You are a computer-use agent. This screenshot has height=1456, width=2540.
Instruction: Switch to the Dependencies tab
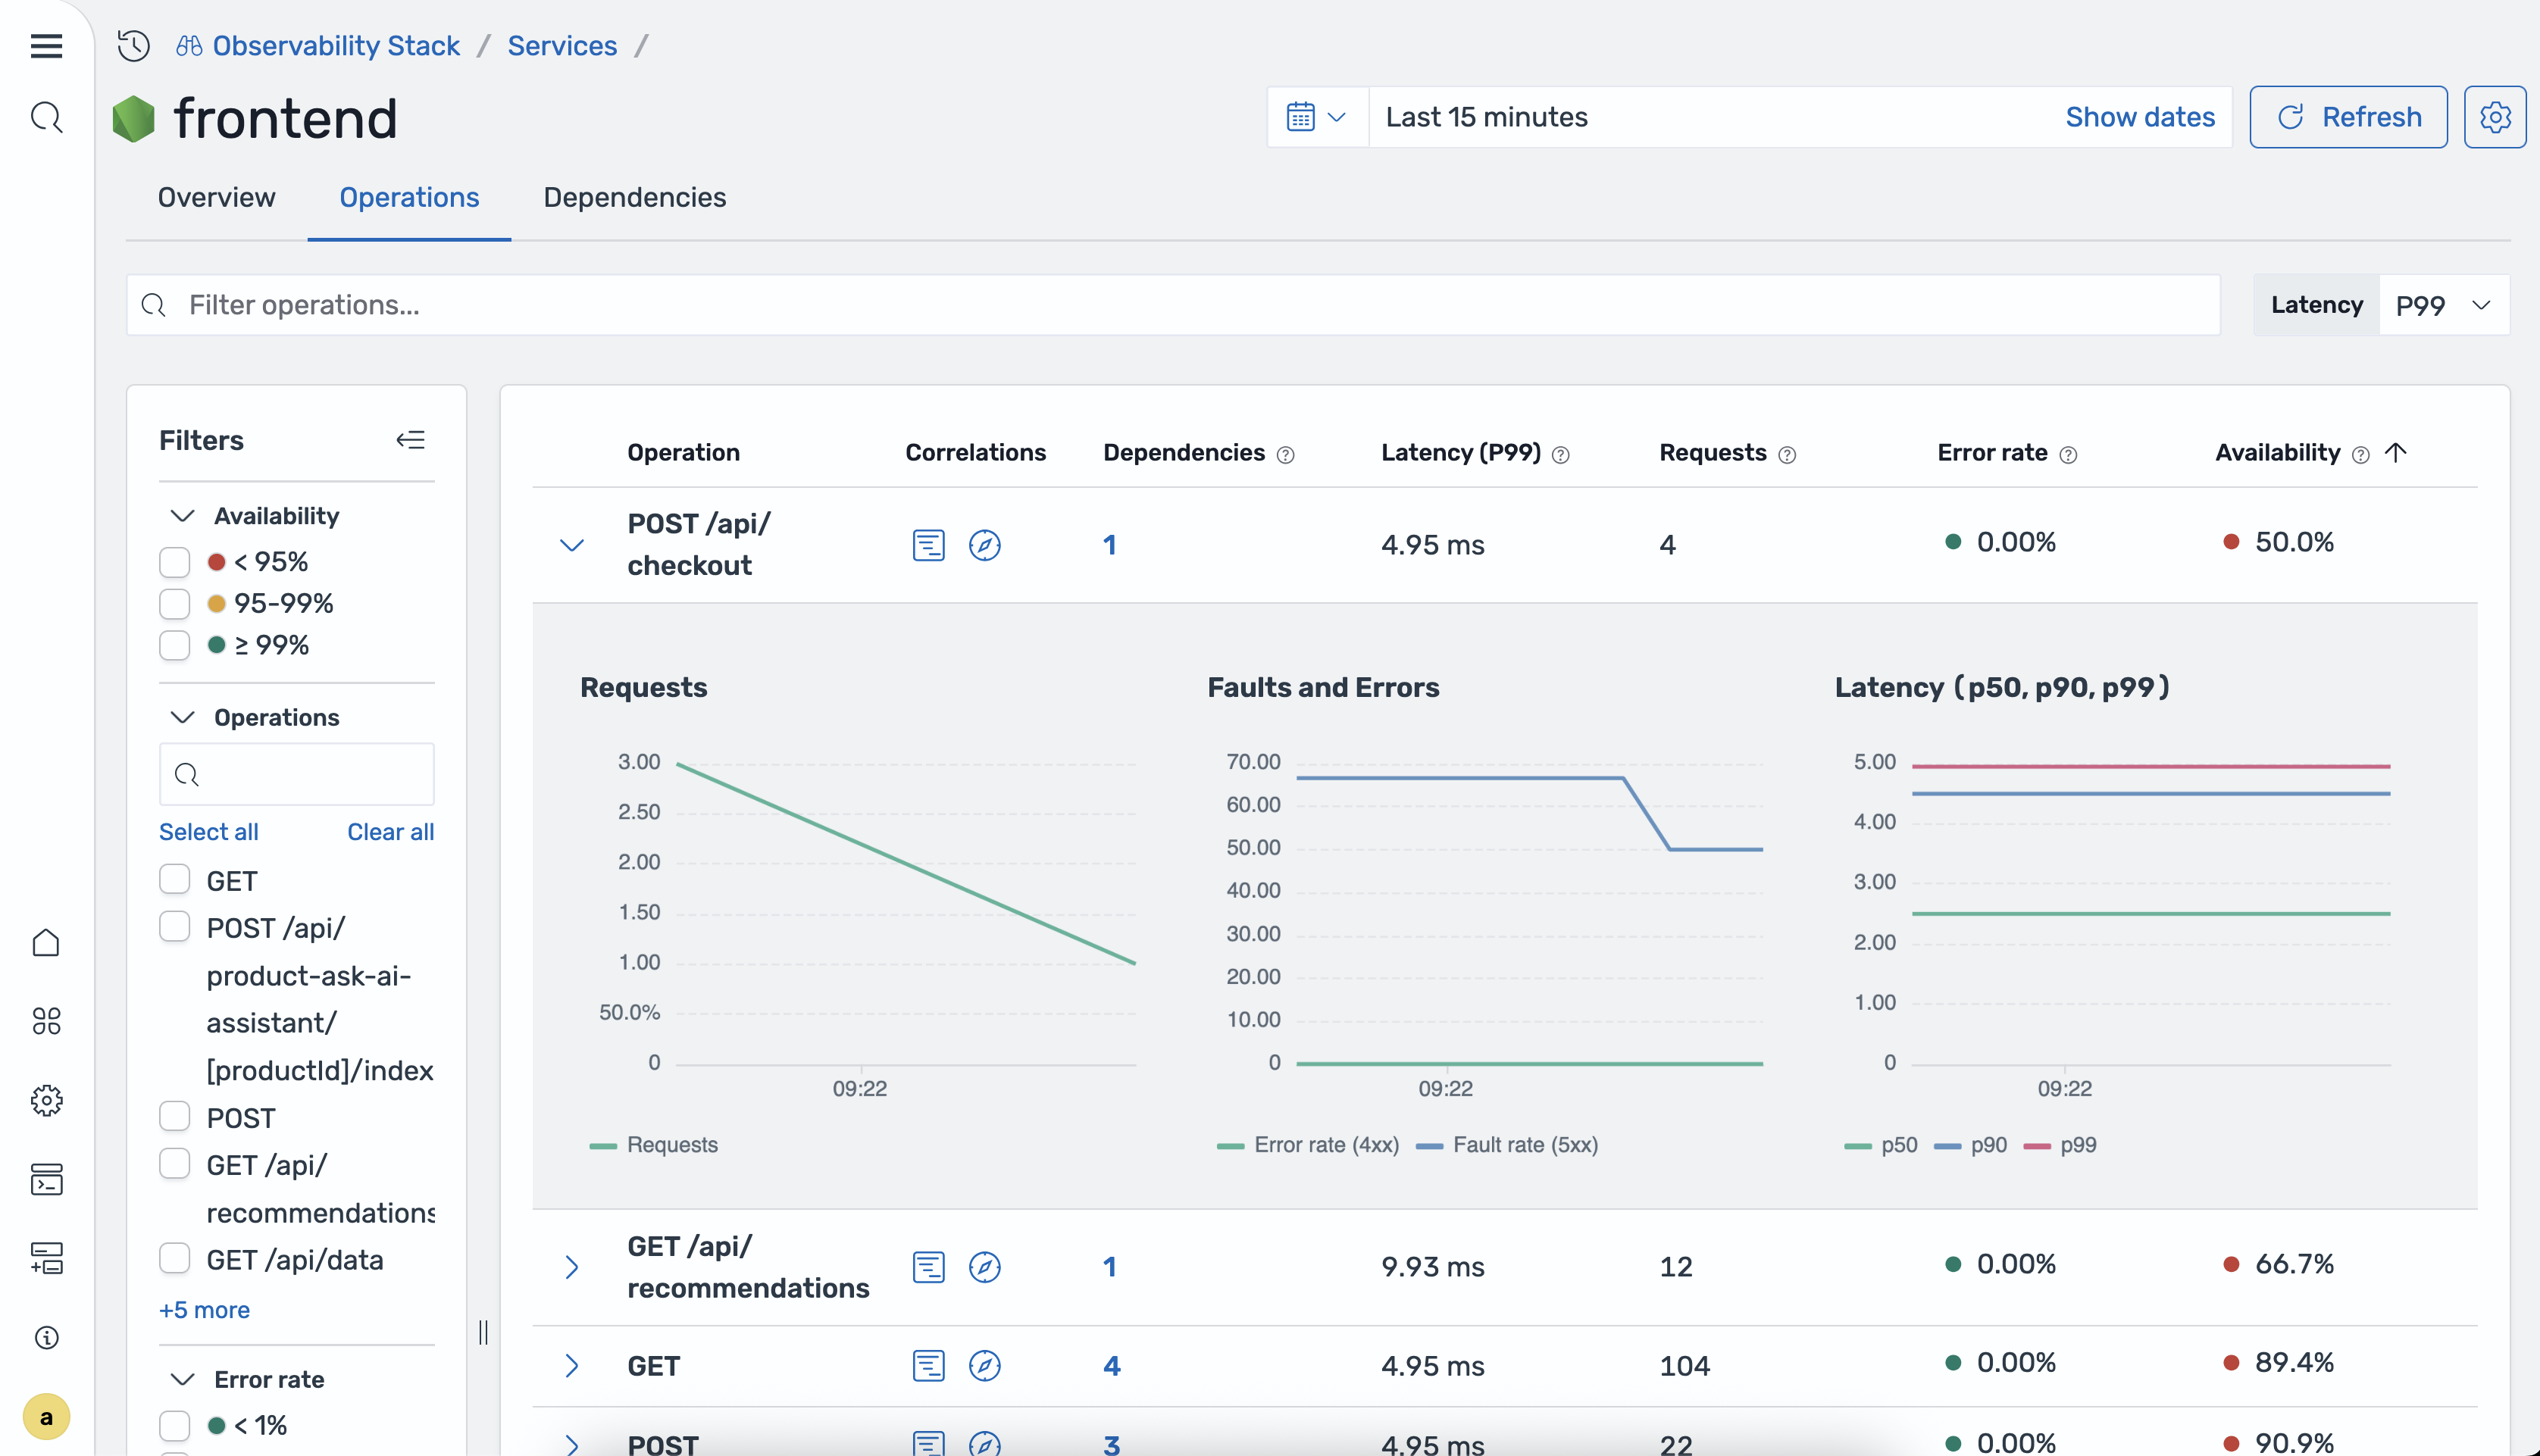(634, 197)
